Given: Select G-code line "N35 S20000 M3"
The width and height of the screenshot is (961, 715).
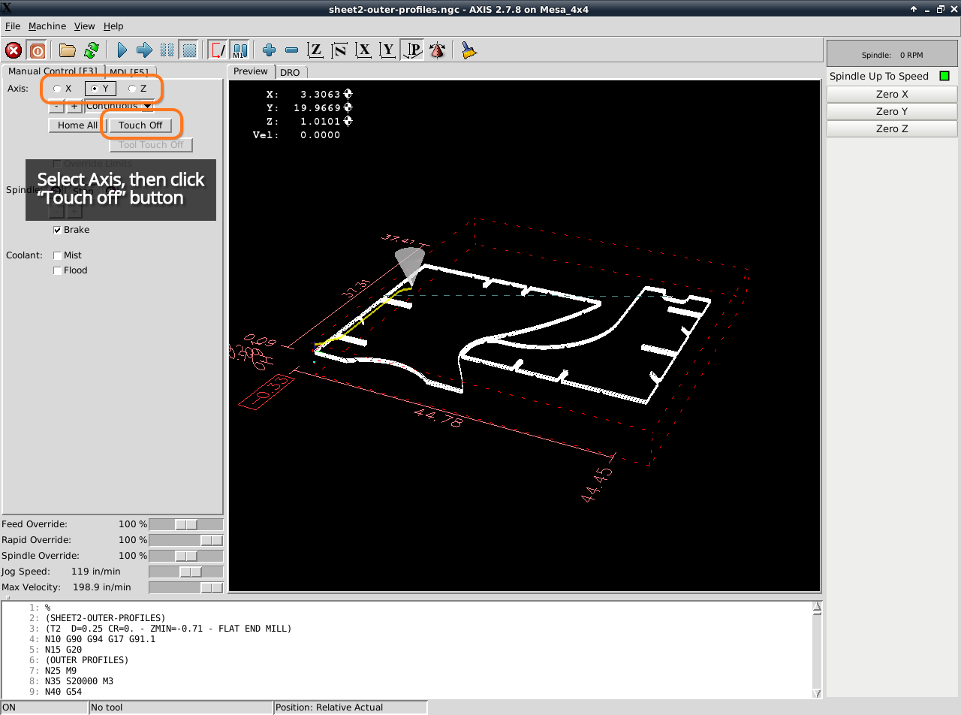Looking at the screenshot, I should [79, 681].
